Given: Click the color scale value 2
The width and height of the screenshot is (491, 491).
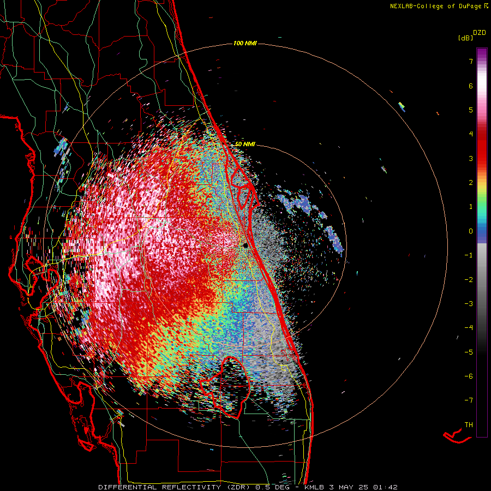Looking at the screenshot, I should [x=471, y=183].
